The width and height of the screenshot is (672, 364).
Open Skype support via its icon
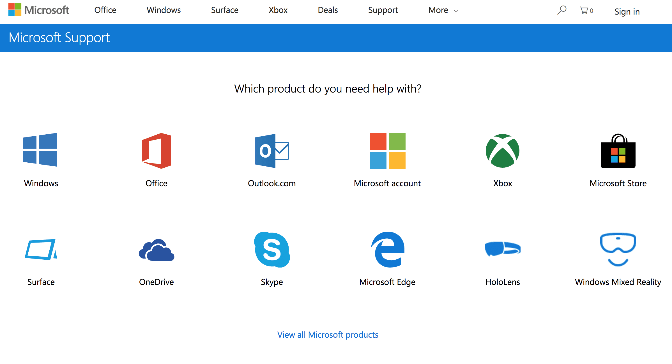(x=272, y=250)
